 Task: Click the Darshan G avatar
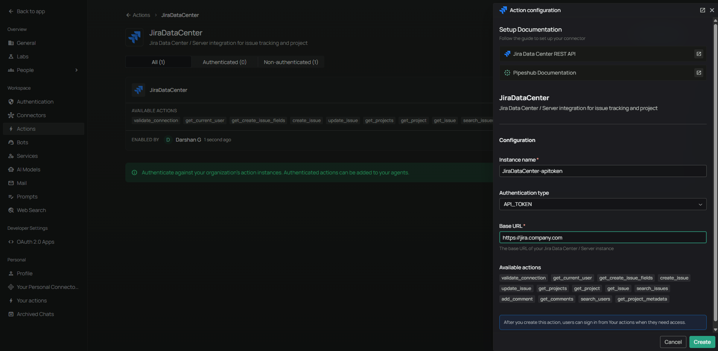point(168,140)
